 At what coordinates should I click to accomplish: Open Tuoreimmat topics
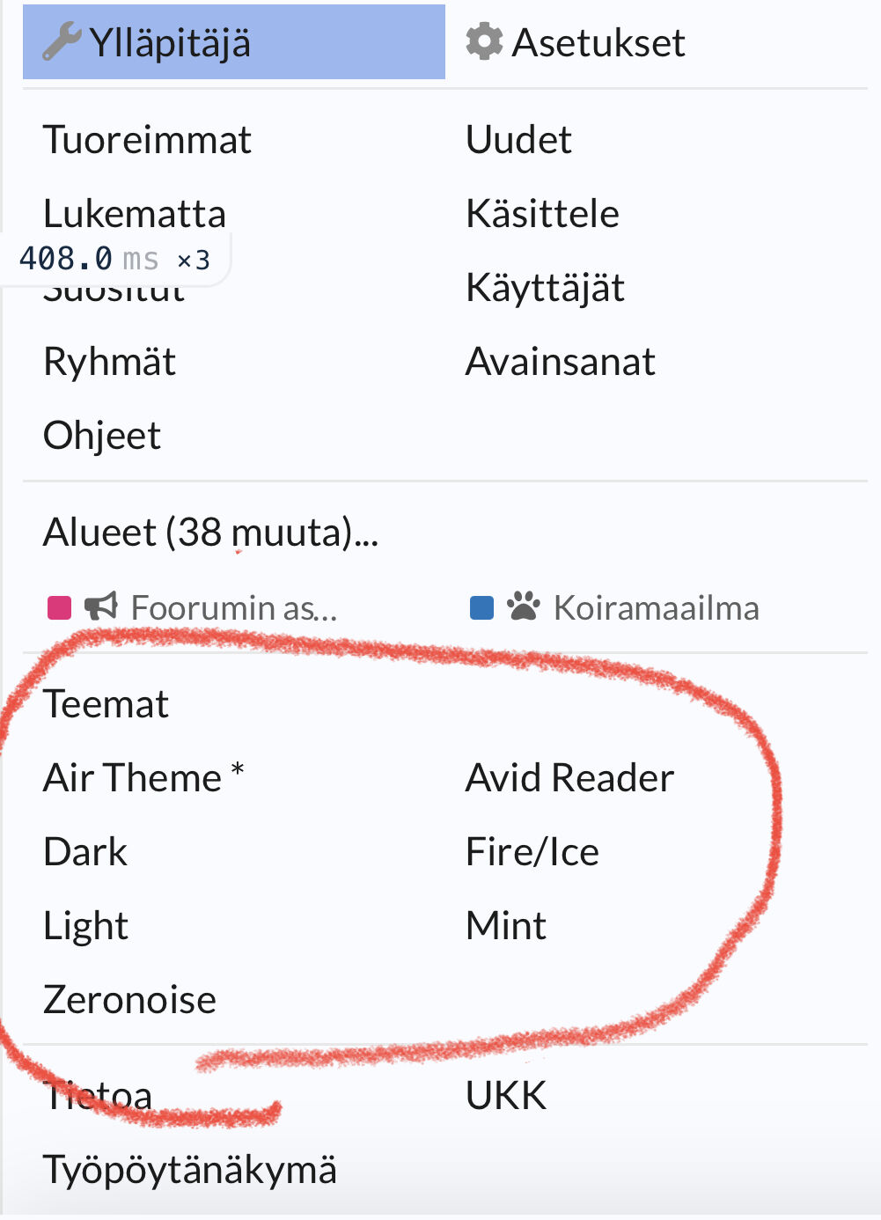147,140
